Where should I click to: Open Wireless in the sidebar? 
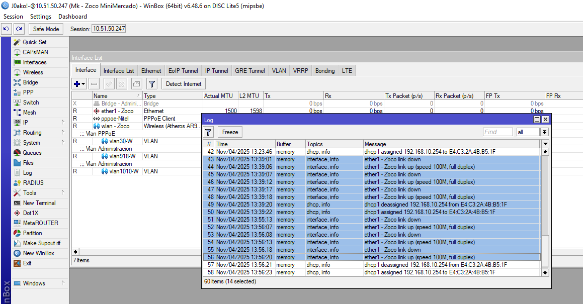(x=33, y=72)
